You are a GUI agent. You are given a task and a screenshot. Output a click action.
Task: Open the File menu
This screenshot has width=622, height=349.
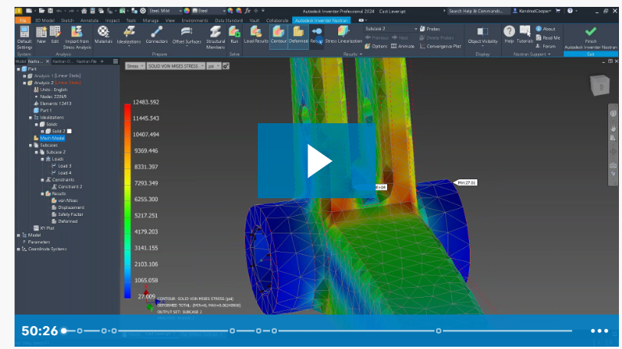(23, 20)
